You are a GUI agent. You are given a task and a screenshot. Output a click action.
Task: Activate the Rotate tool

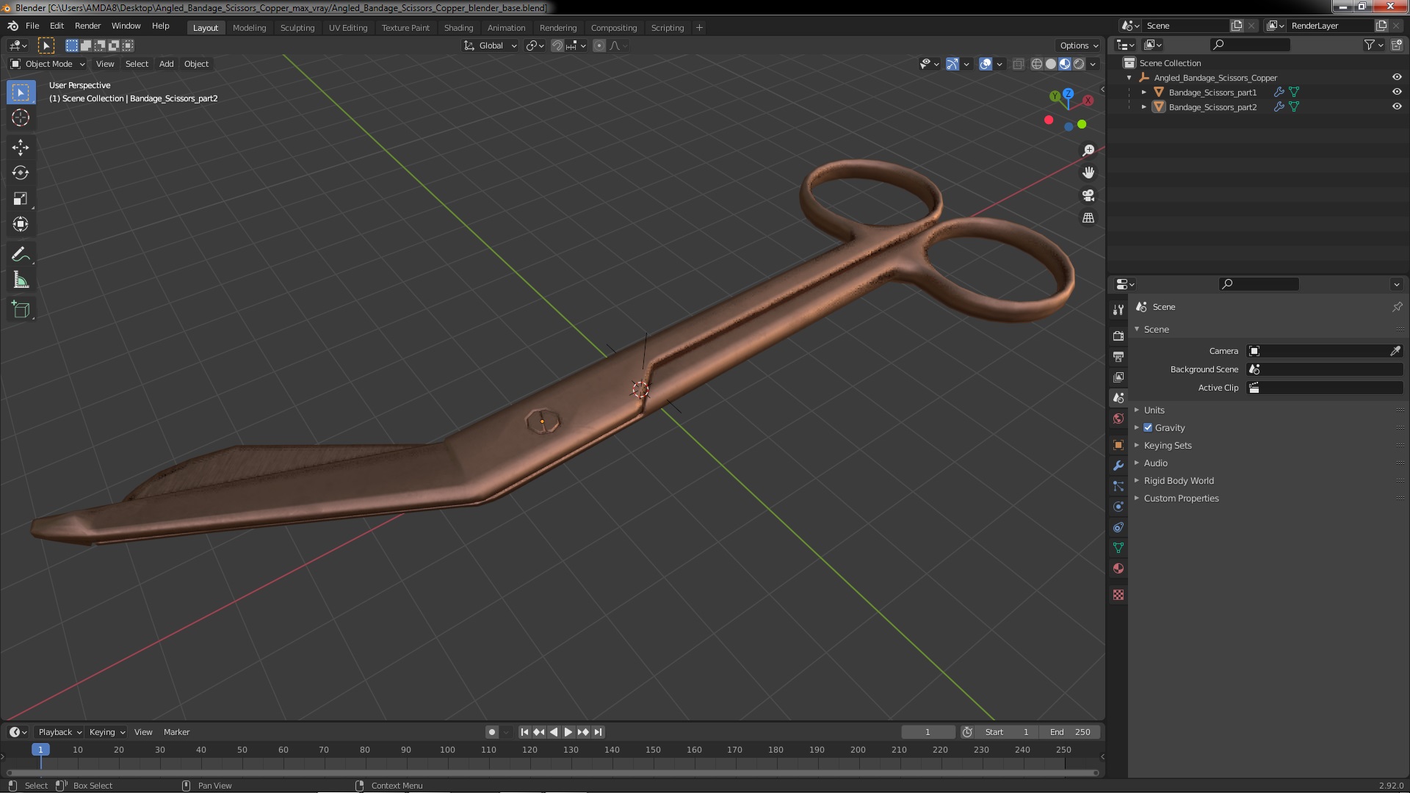(21, 173)
